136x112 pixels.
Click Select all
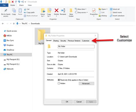point(115,9)
